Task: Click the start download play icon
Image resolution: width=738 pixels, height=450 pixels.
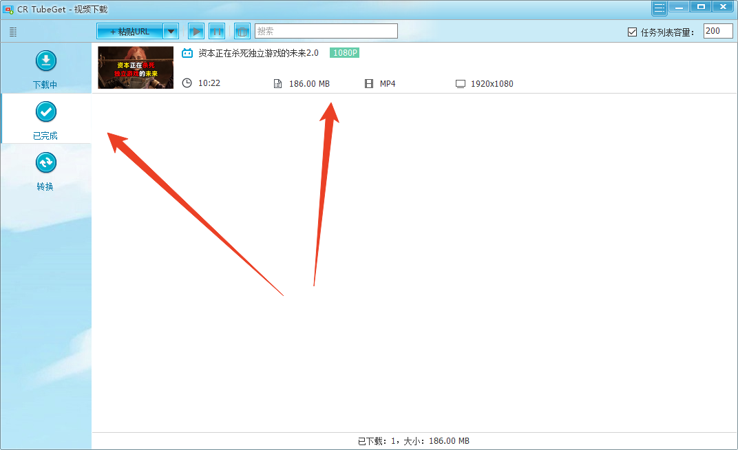Action: coord(196,32)
